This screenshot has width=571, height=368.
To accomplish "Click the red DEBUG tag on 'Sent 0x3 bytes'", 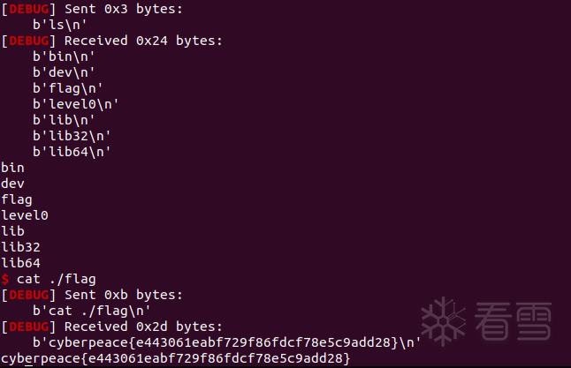I will coord(27,8).
